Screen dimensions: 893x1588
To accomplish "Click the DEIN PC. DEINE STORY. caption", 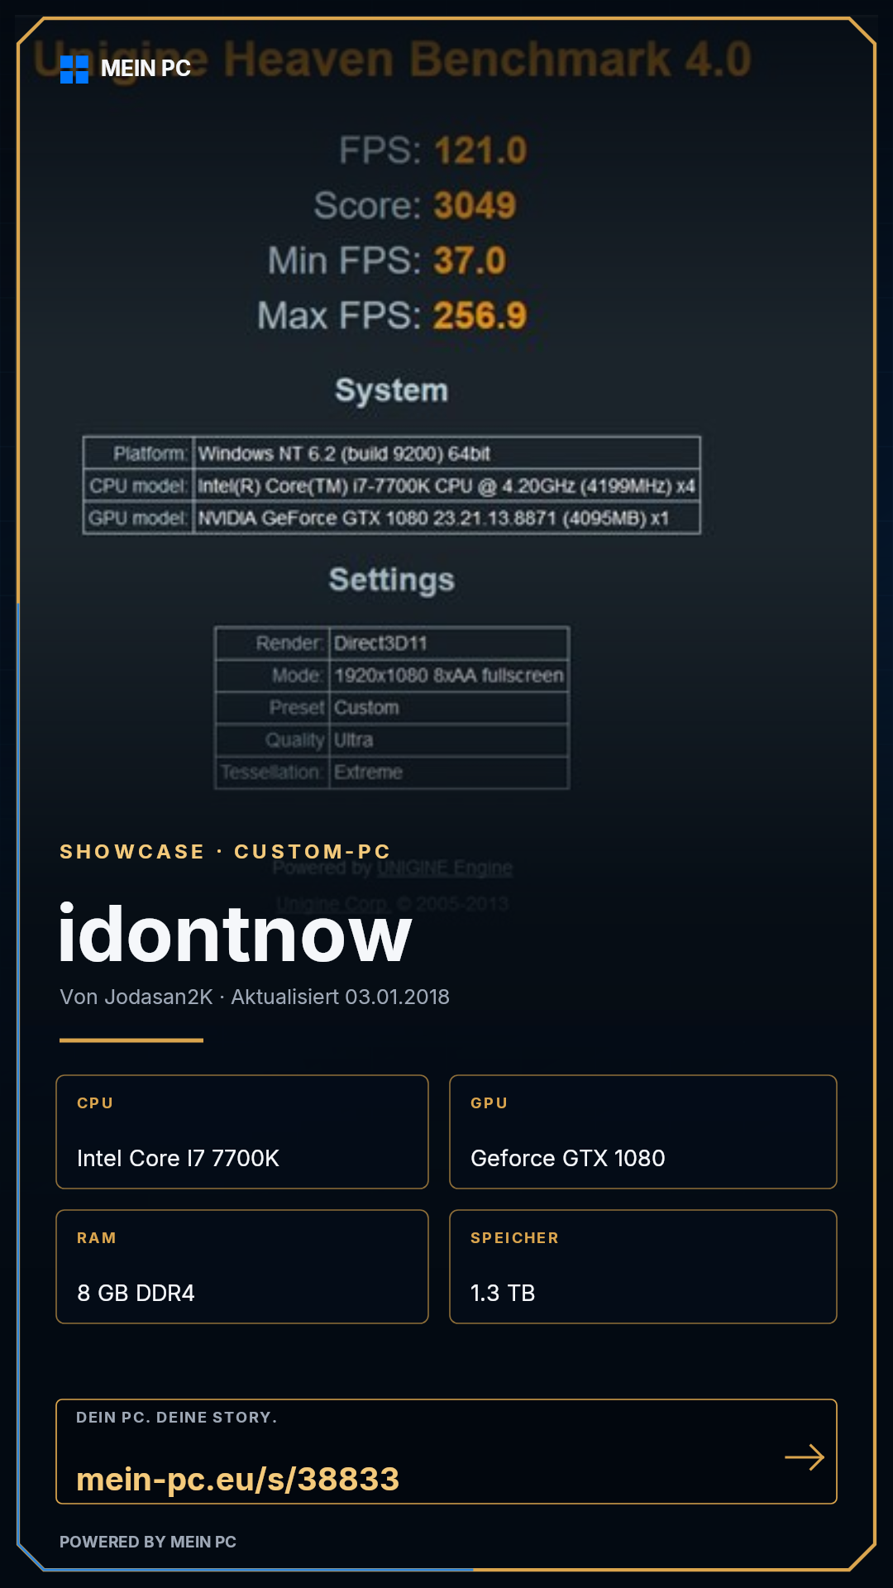I will click(177, 1418).
